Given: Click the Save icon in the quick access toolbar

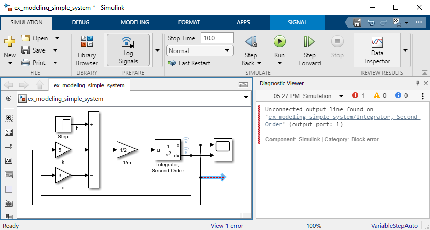Looking at the screenshot, I should pyautogui.click(x=357, y=22).
